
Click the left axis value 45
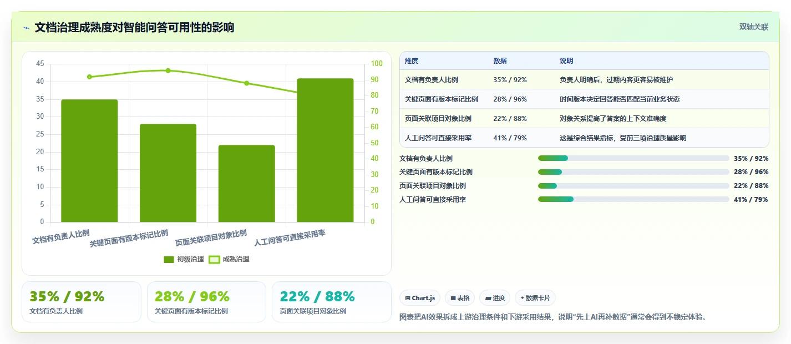point(40,64)
